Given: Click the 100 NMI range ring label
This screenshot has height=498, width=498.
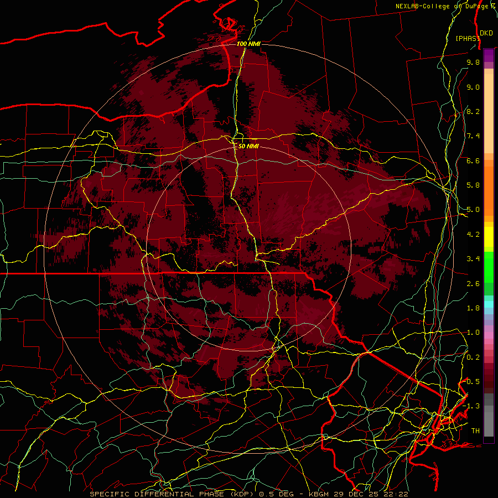Looking at the screenshot, I should (248, 44).
